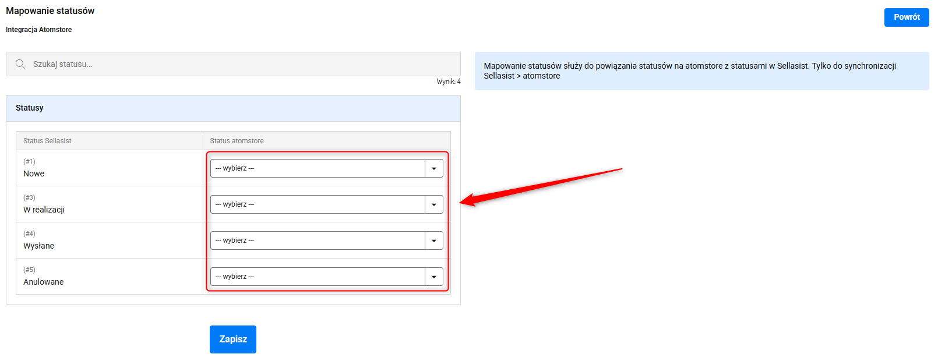Click the '(#3)' status ID

29,197
